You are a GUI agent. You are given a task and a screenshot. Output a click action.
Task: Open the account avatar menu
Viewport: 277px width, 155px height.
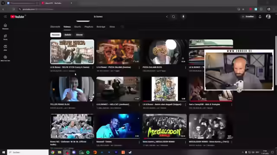point(268,16)
